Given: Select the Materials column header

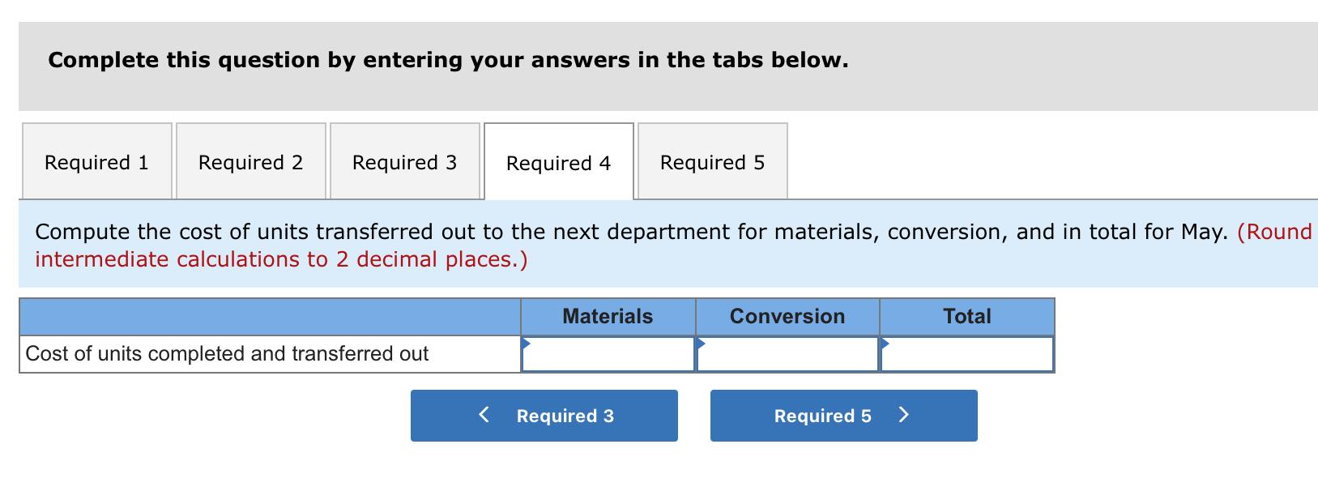Looking at the screenshot, I should pyautogui.click(x=608, y=316).
